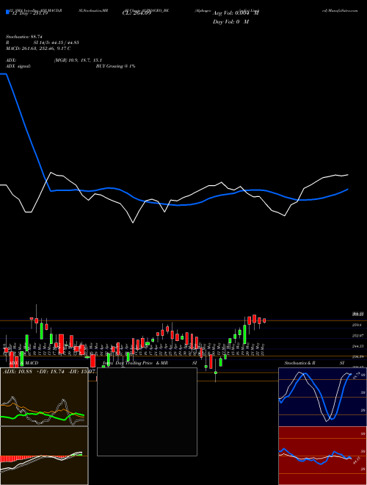Screen dimensions: 367x485
Task: Click 'MACD: 261.68, 252.46, 9.17 C' line
Action: click(38, 48)
